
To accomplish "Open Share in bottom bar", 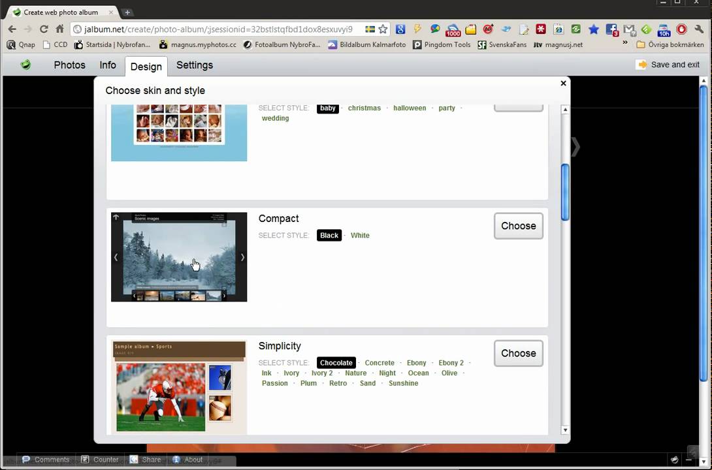I will coord(145,460).
